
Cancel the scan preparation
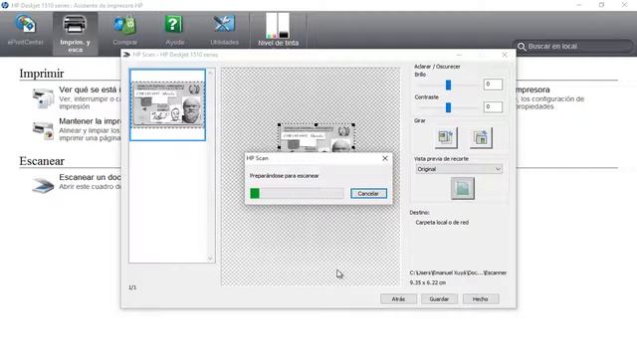click(x=368, y=194)
